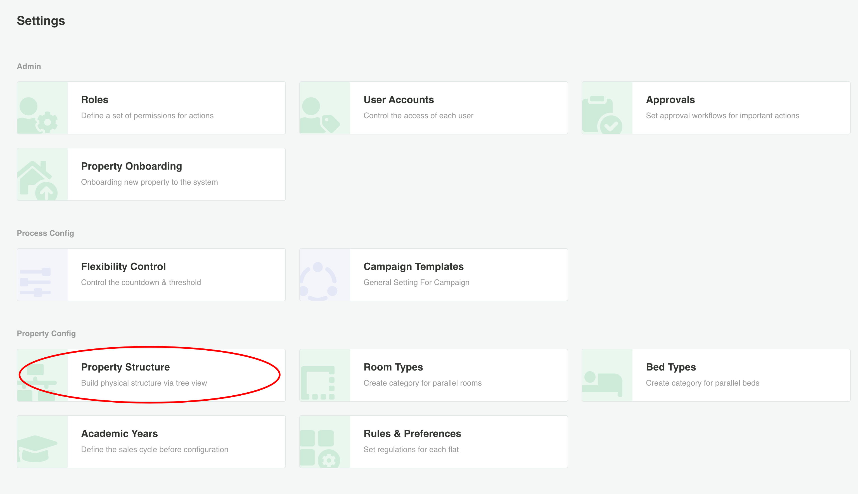Open Property Structure tree view

[x=125, y=367]
